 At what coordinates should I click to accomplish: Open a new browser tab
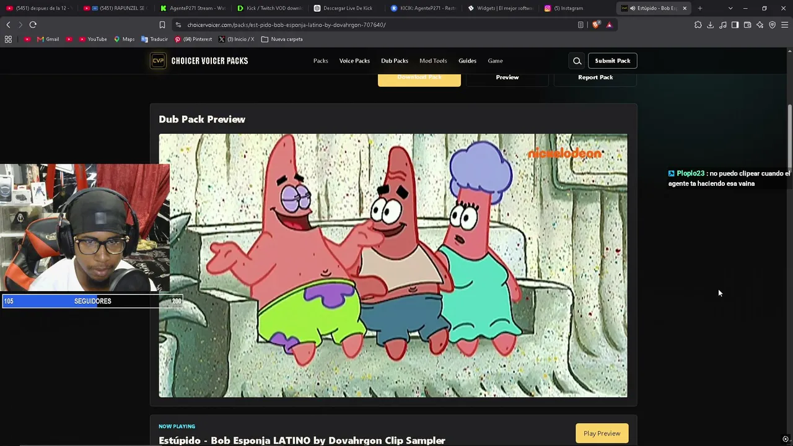point(700,8)
